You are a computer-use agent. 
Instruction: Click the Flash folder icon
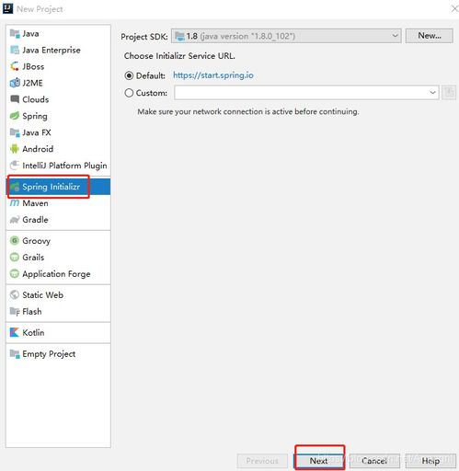[15, 311]
